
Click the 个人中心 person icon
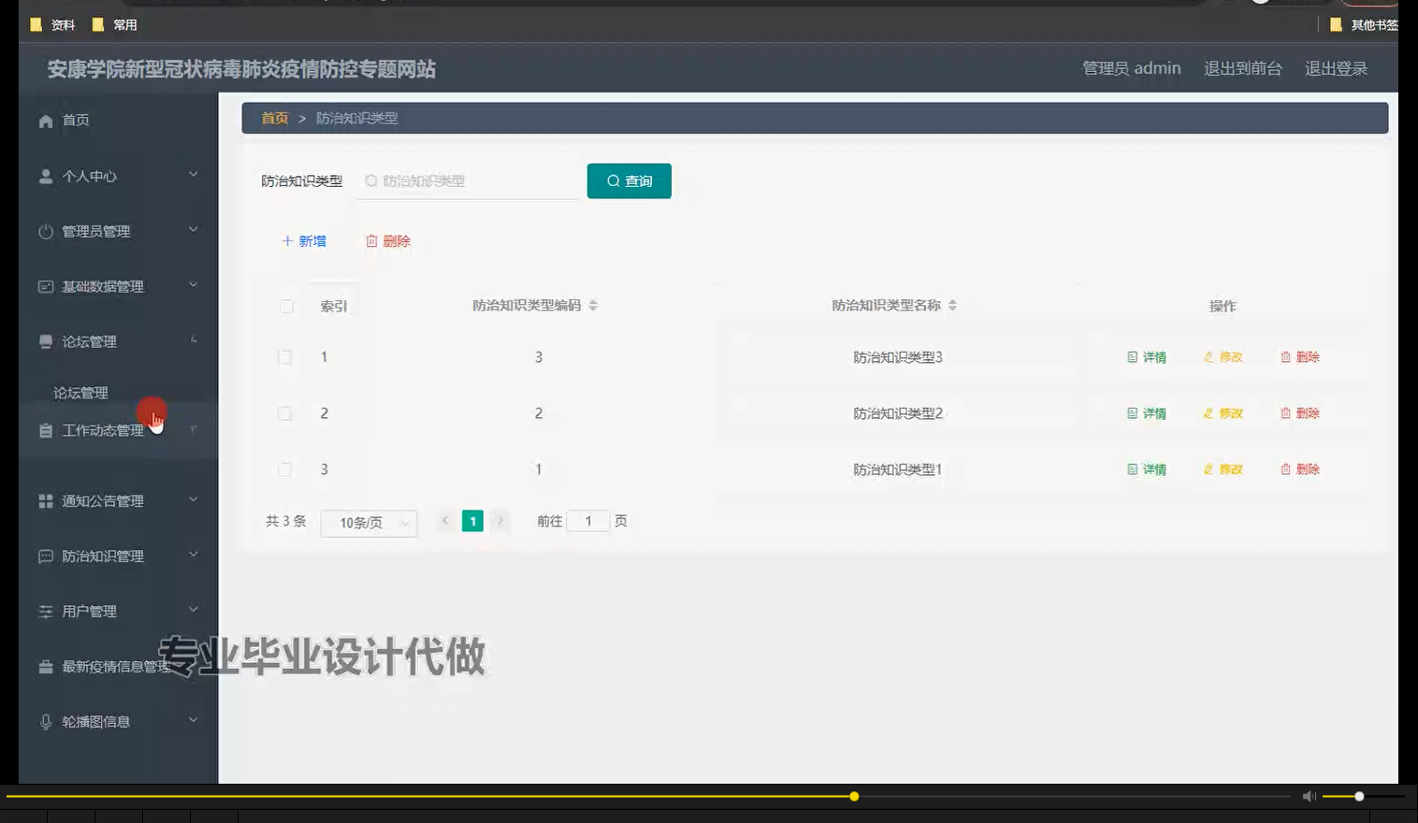[x=45, y=175]
